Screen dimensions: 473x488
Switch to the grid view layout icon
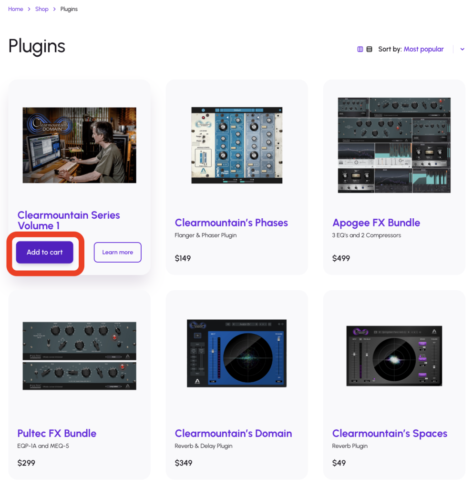coord(360,49)
